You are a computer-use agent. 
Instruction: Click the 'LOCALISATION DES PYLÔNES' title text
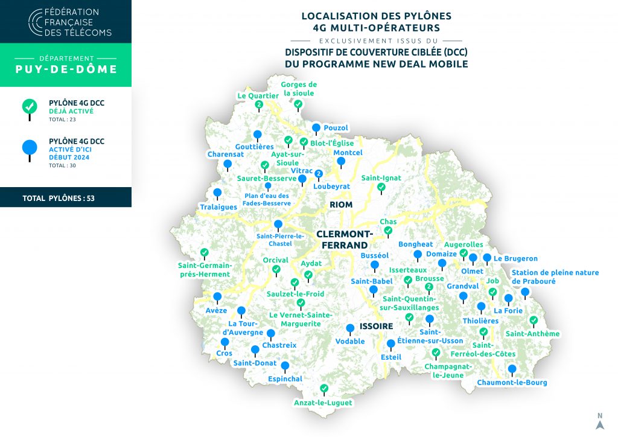click(377, 16)
